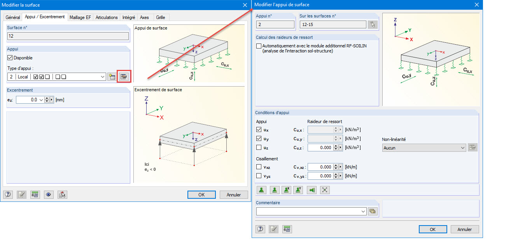Enable the vxz shear checkbox
This screenshot has height=250, width=525.
pos(259,167)
